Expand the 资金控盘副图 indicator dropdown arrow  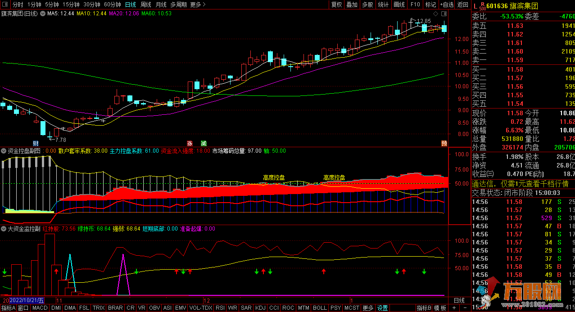coord(4,151)
